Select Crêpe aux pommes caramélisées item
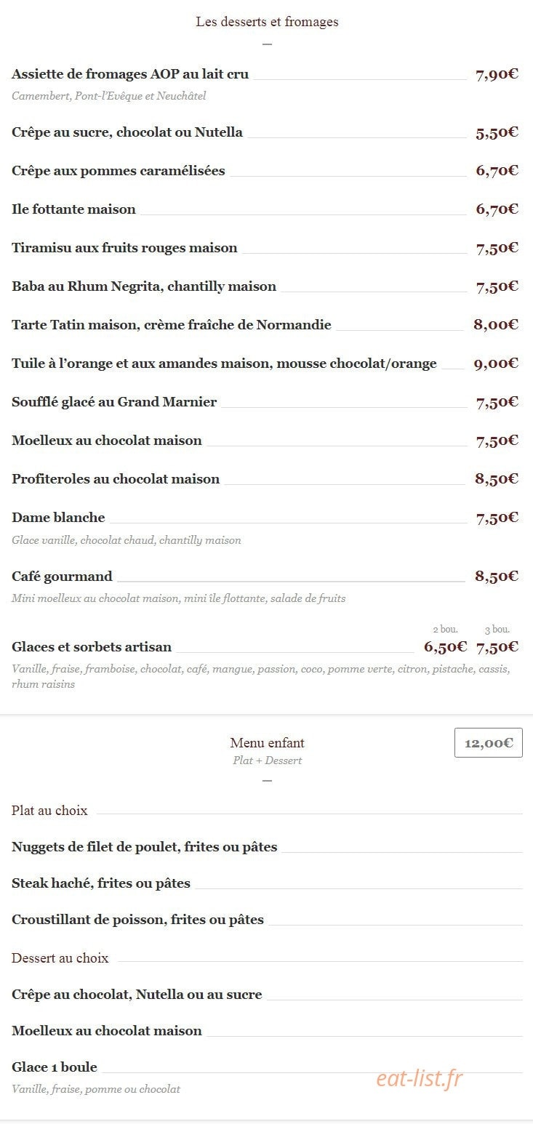Viewport: 533px width, 1124px height. tap(119, 171)
